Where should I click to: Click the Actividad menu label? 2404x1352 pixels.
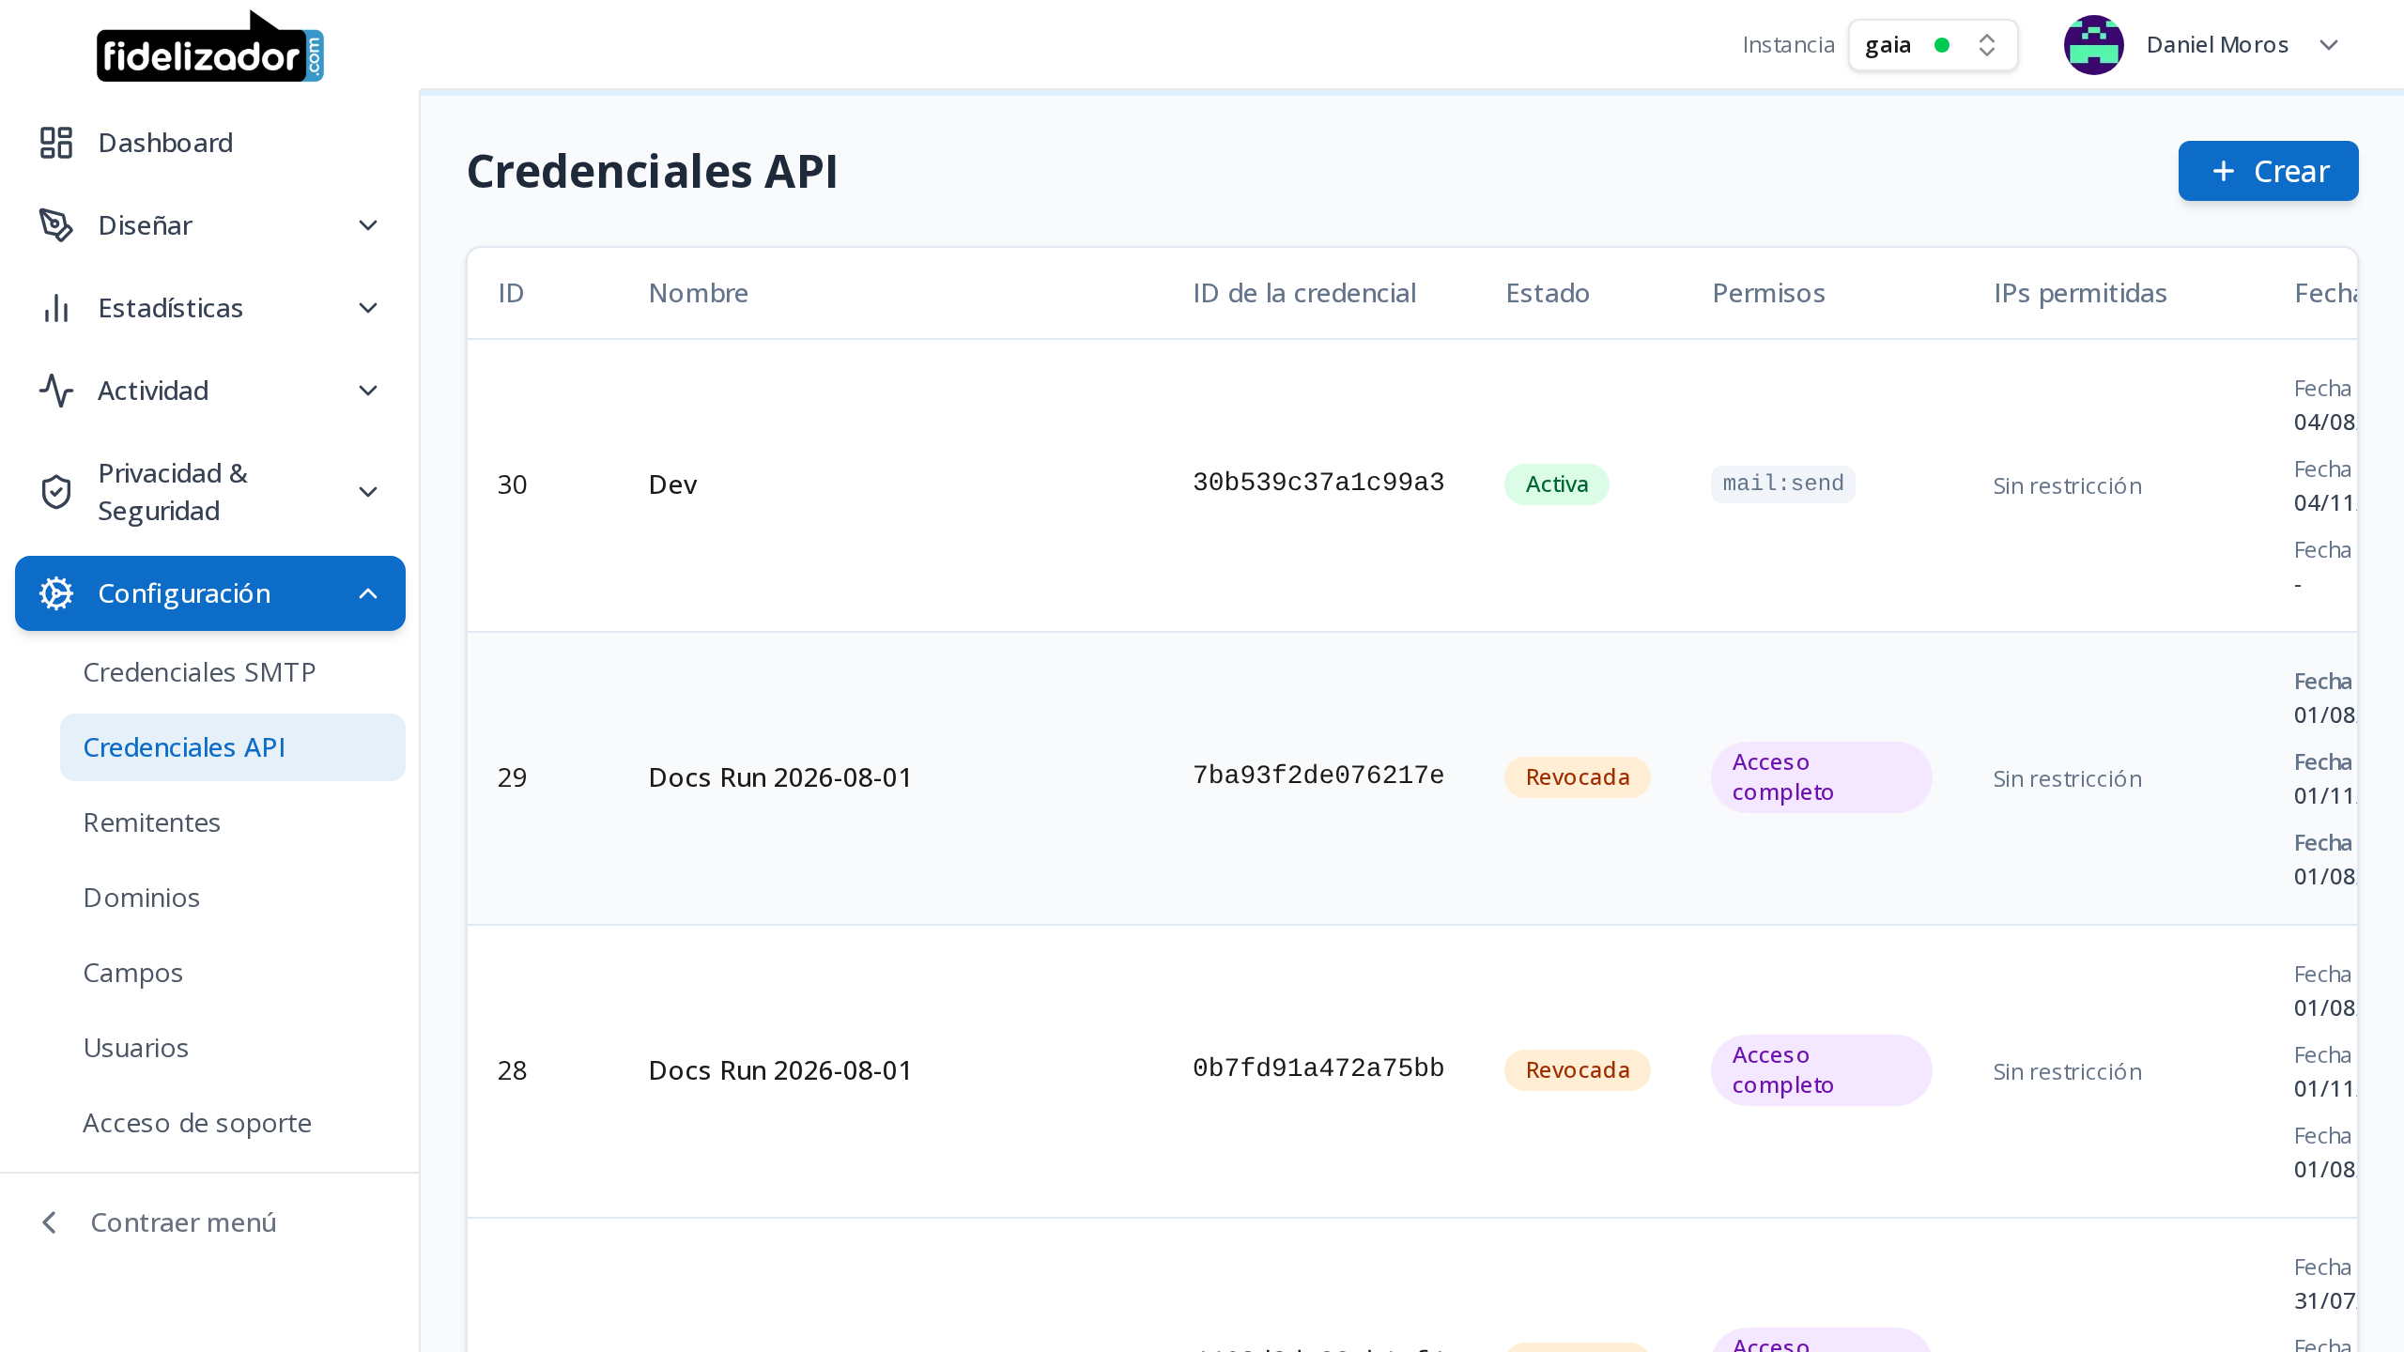click(153, 391)
